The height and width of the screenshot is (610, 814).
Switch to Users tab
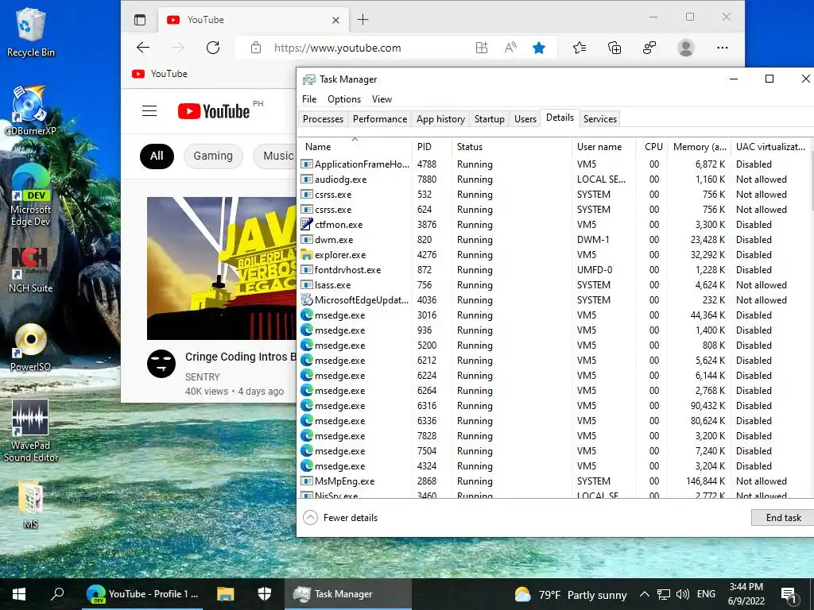[x=525, y=119]
